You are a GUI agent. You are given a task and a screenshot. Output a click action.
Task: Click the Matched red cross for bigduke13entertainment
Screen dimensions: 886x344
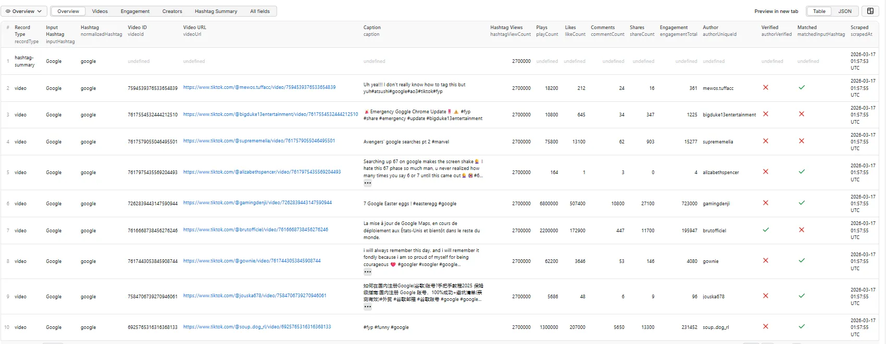(802, 114)
